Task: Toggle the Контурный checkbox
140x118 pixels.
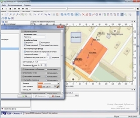Action: click(40, 43)
